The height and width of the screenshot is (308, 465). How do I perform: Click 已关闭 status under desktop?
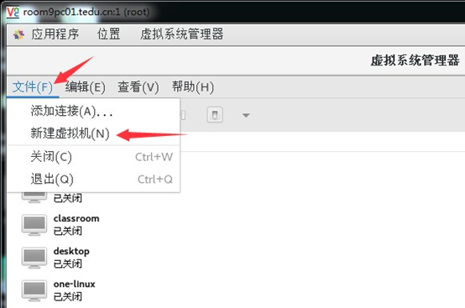pyautogui.click(x=68, y=264)
